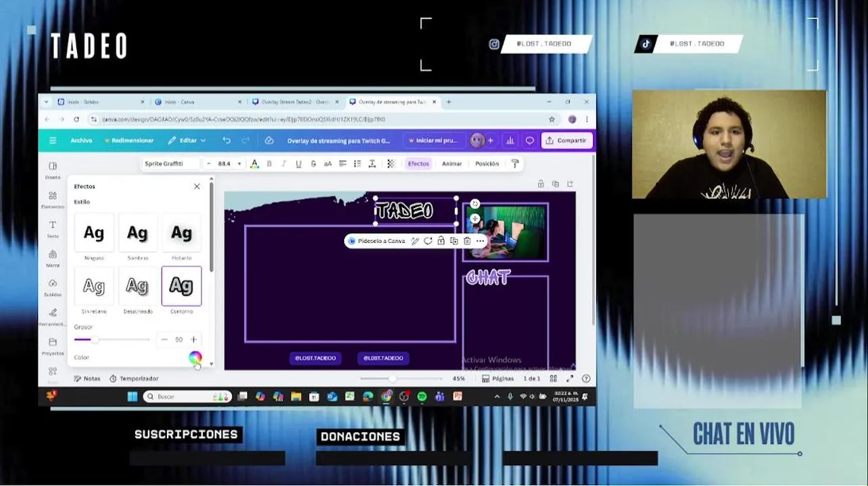Open the Canva hamburger main menu
This screenshot has width=868, height=486.
(53, 140)
